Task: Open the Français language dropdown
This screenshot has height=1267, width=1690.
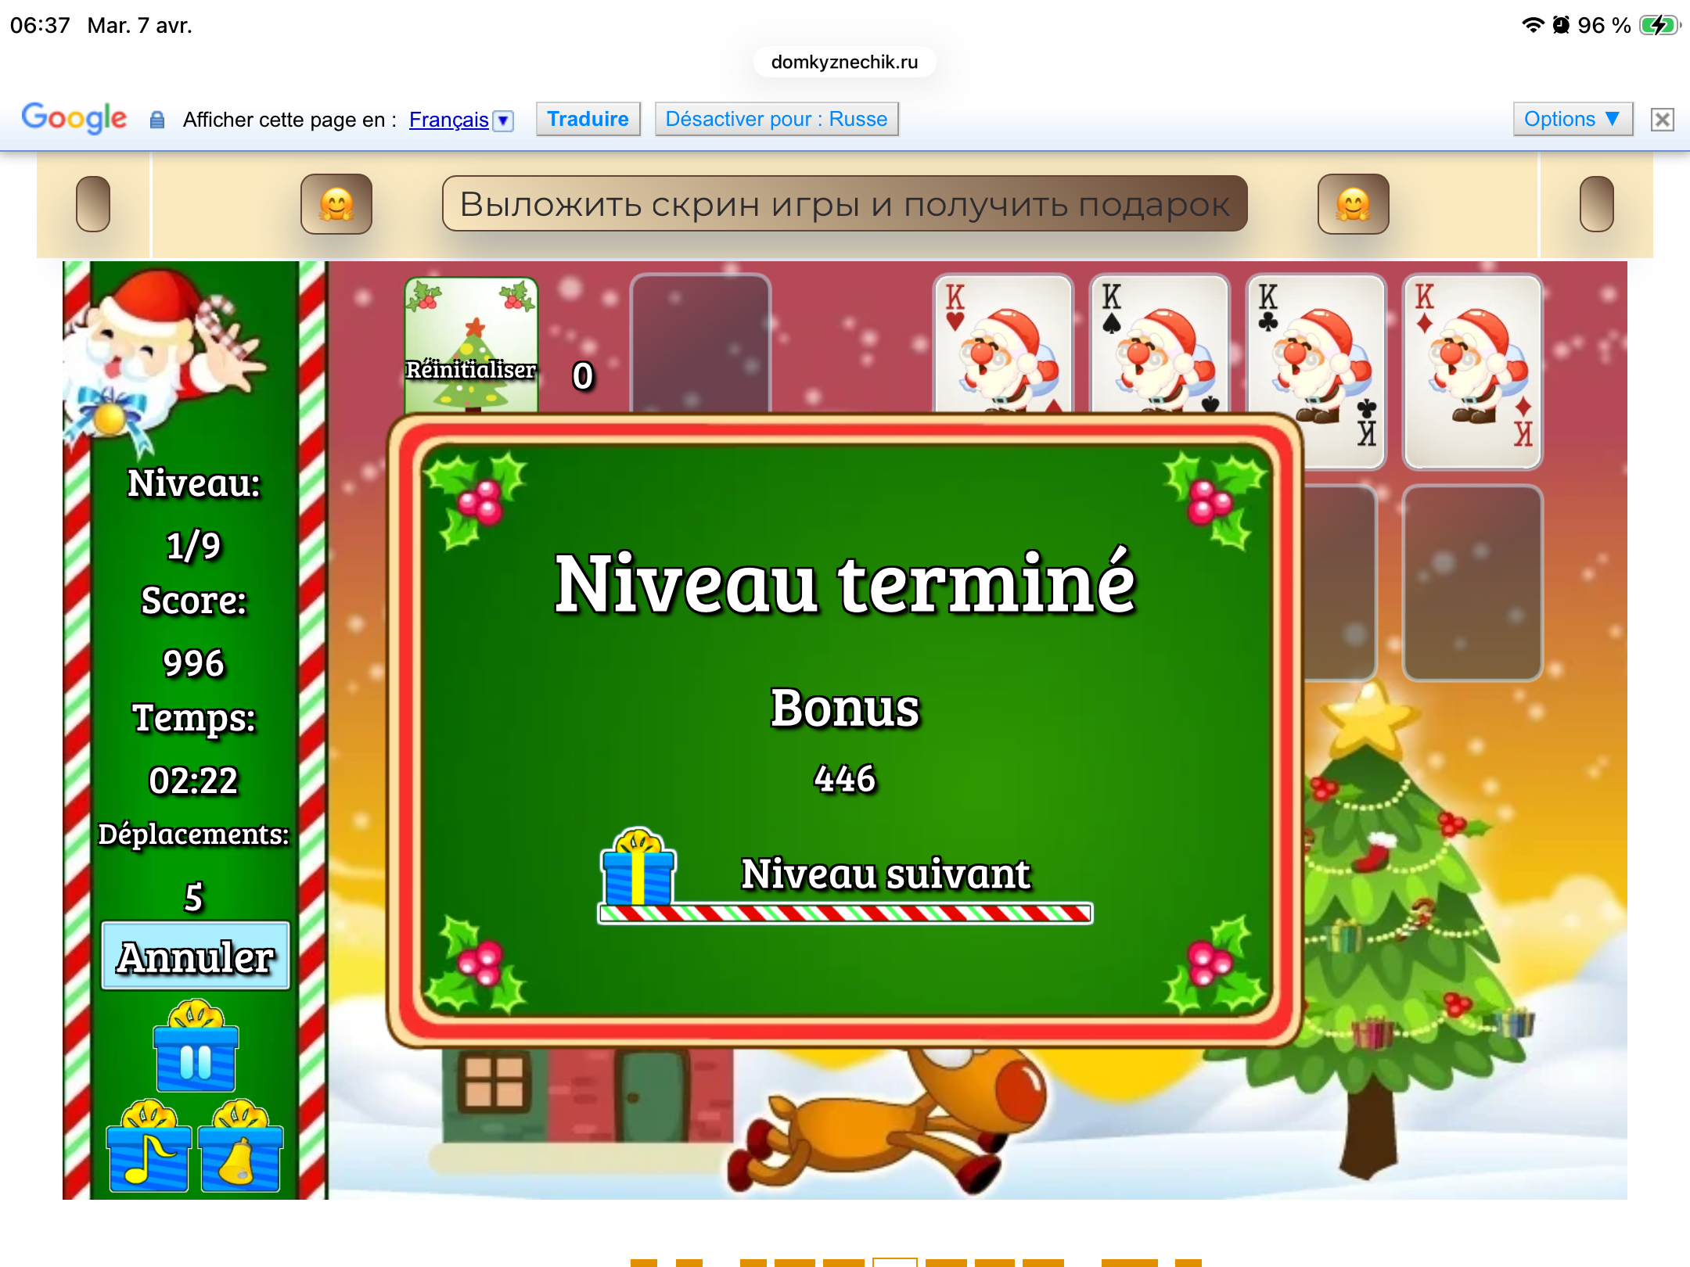Action: [504, 120]
